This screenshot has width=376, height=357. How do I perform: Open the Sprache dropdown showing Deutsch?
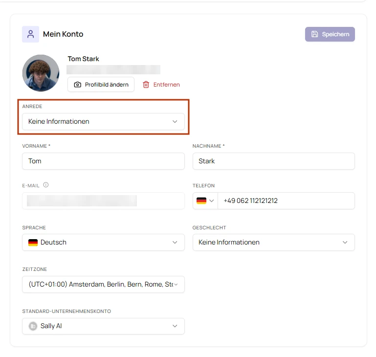pos(103,242)
